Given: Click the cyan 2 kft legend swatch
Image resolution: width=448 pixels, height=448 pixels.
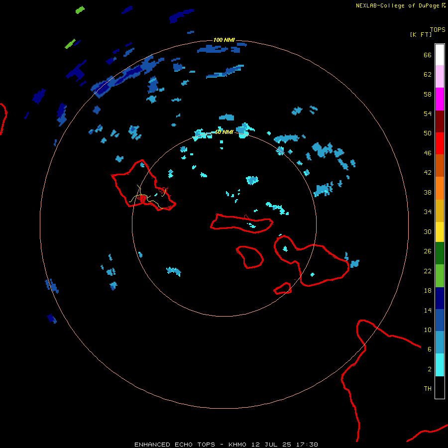Looking at the screenshot, I should point(440,365).
